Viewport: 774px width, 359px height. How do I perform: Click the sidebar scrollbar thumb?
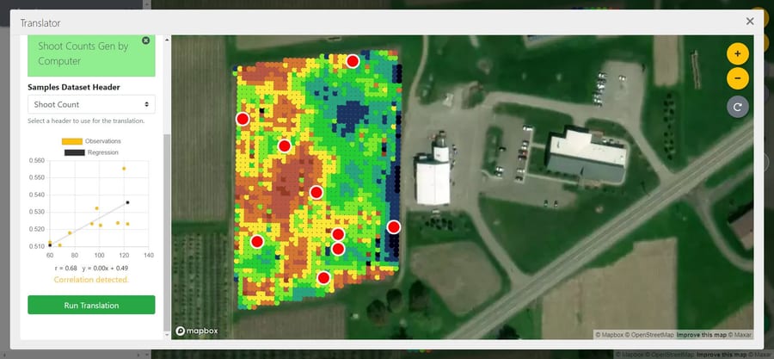tap(167, 232)
